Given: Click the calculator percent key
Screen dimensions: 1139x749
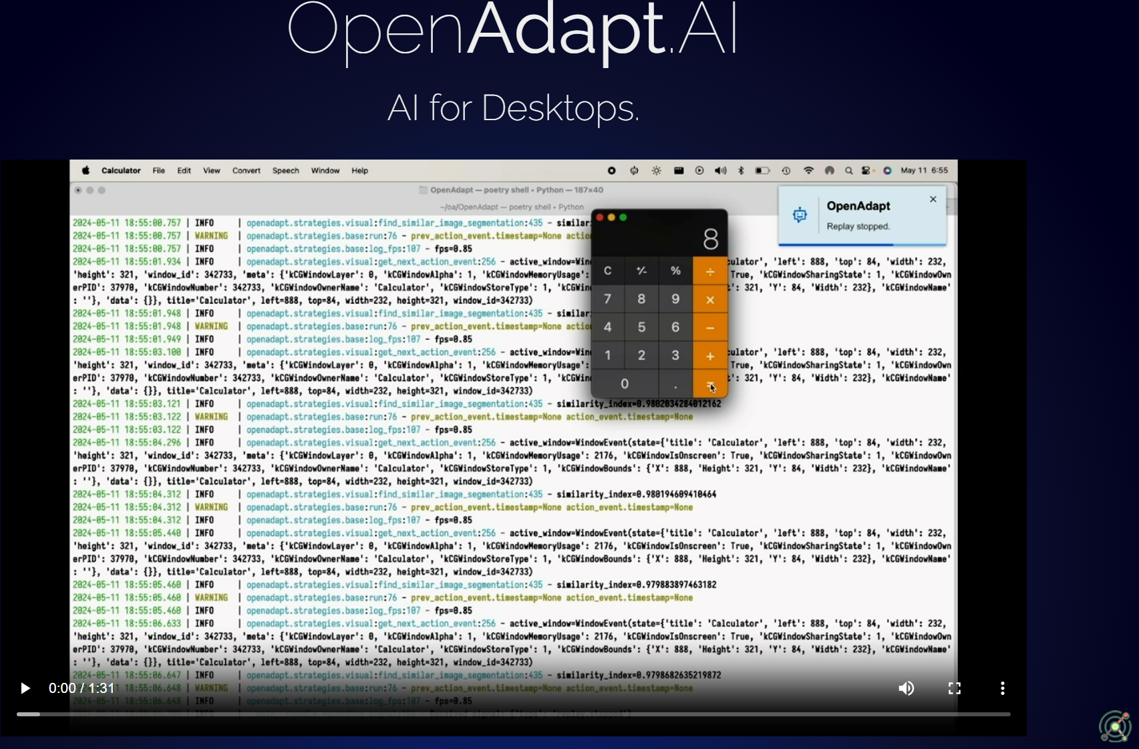Looking at the screenshot, I should 675,271.
